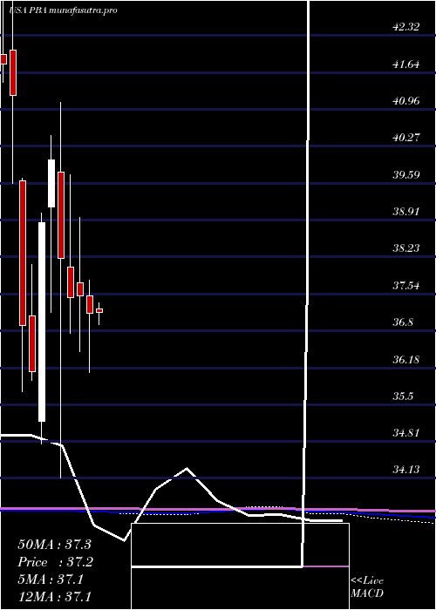Click the 40.27 price axis label

point(406,138)
